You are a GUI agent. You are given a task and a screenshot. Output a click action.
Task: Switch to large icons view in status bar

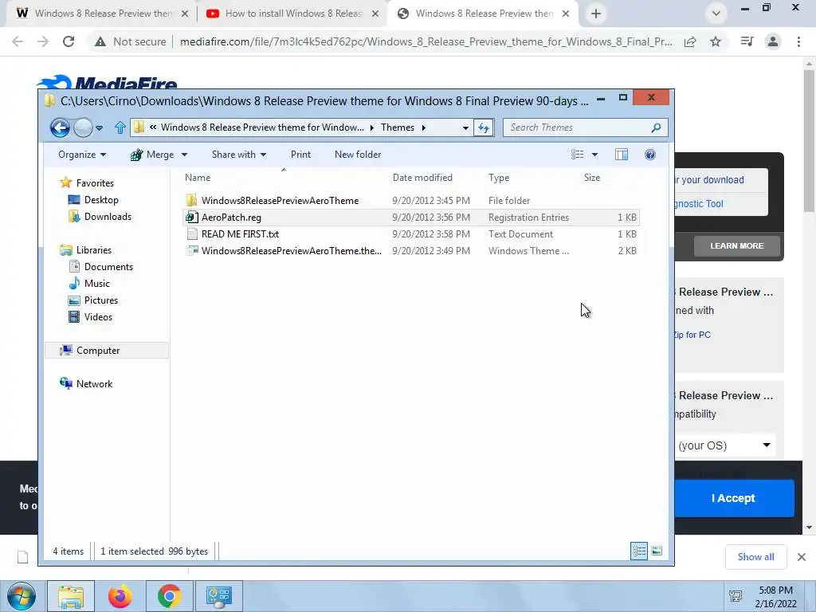coord(657,551)
